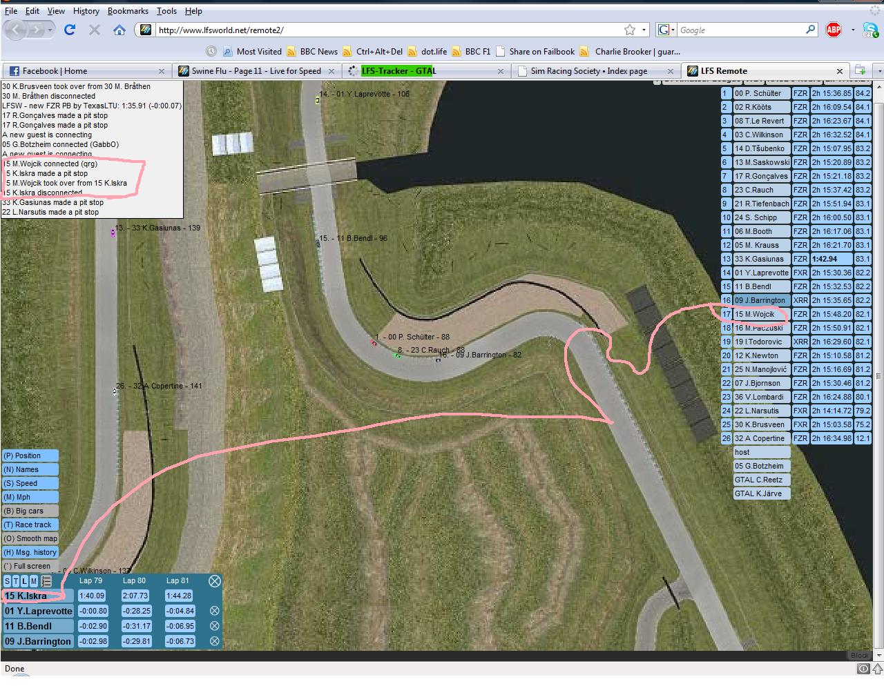Open the Adblock Plus dropdown arrow
Image resolution: width=884 pixels, height=686 pixels.
point(853,30)
